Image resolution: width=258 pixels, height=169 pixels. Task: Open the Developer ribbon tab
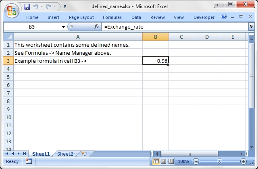point(204,17)
